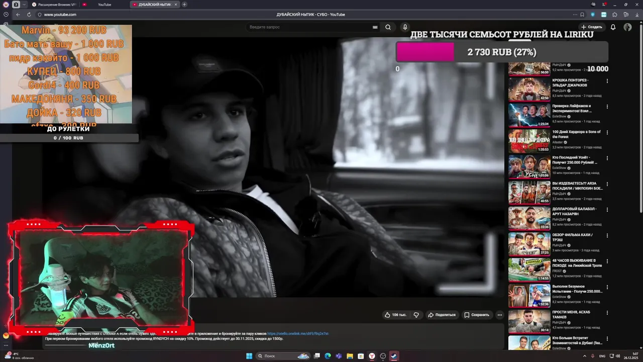Image resolution: width=643 pixels, height=362 pixels.
Task: Open YouTube notifications bell
Action: click(x=613, y=27)
